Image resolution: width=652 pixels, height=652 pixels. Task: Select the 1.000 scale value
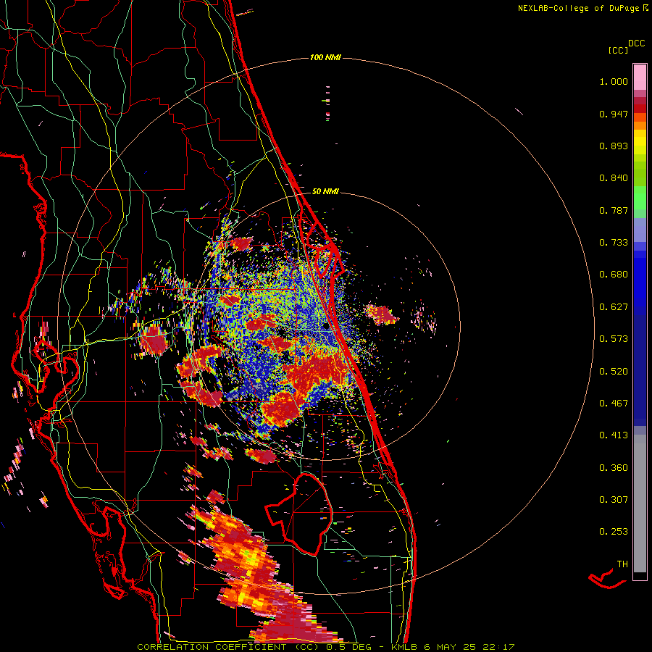[x=614, y=81]
